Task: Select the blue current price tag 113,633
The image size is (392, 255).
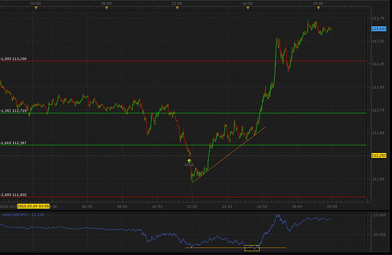Action: 379,29
